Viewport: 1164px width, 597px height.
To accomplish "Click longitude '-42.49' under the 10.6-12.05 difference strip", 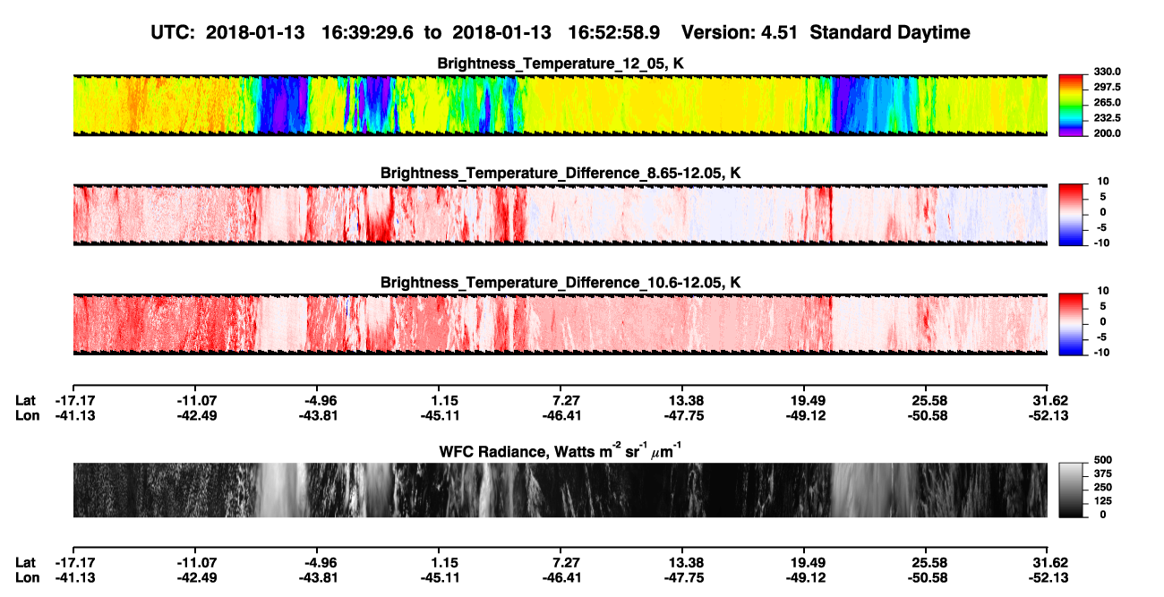I will [x=195, y=415].
